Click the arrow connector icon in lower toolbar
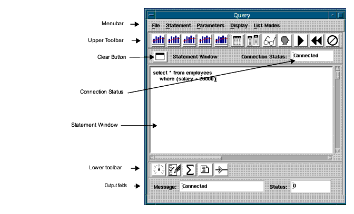 [x=220, y=169]
